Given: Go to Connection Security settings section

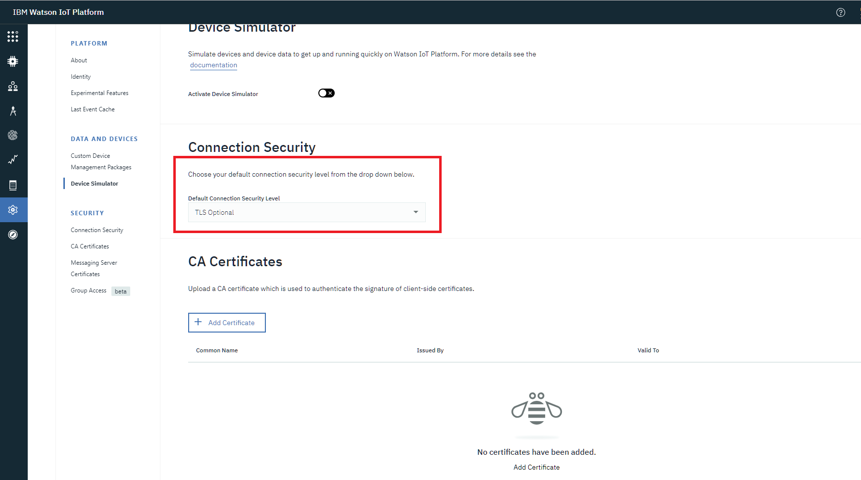Looking at the screenshot, I should pyautogui.click(x=97, y=230).
